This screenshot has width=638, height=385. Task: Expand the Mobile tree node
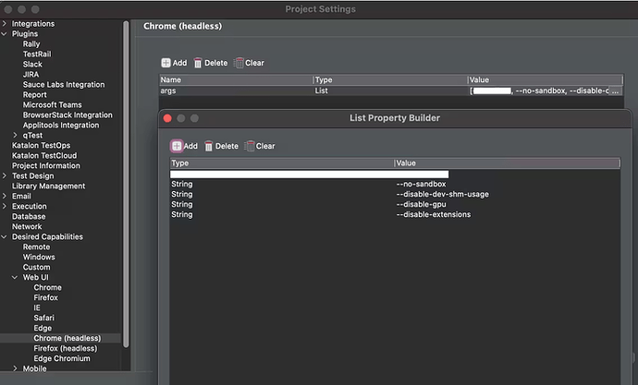point(15,368)
